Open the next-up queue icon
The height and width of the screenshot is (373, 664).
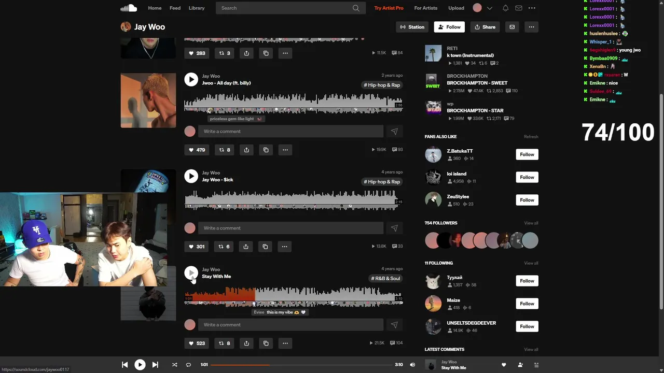pyautogui.click(x=536, y=365)
